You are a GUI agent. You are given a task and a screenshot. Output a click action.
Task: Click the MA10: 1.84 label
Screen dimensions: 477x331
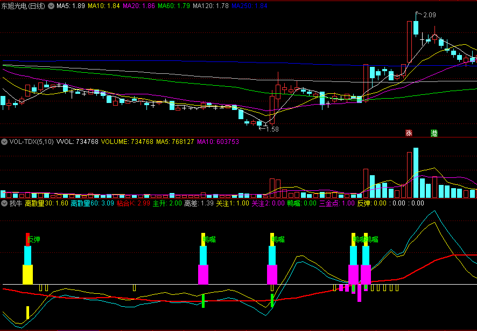[x=104, y=6]
